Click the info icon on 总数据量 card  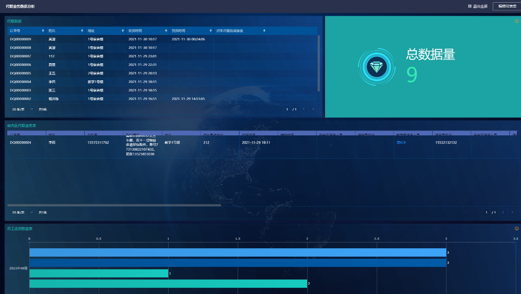click(x=517, y=21)
